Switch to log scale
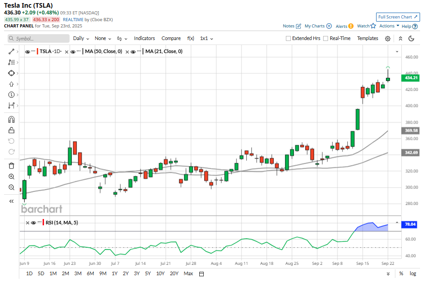The image size is (425, 286). click(x=413, y=273)
